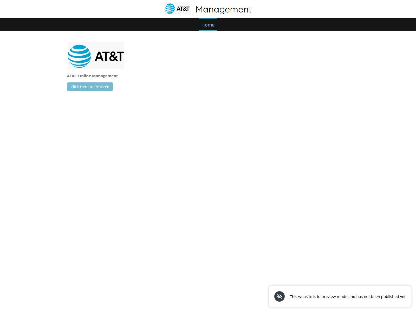This screenshot has width=416, height=312.
Task: Click the AT&T logo in the header
Action: click(177, 9)
